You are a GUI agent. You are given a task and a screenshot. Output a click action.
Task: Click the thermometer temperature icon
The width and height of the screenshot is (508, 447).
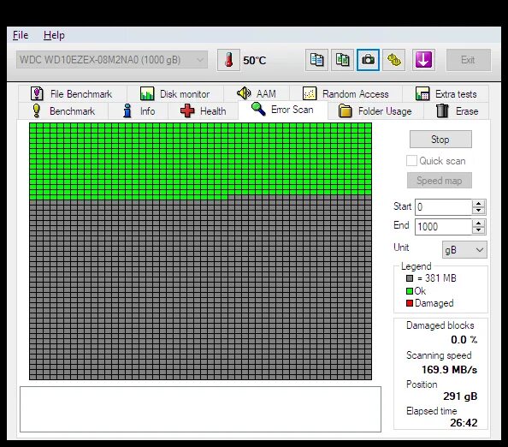click(x=228, y=60)
